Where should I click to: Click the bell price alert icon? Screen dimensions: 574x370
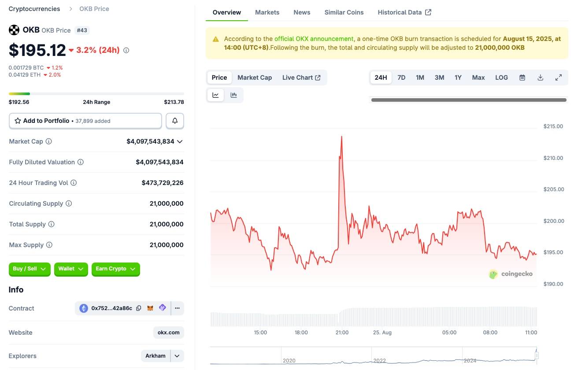point(175,121)
